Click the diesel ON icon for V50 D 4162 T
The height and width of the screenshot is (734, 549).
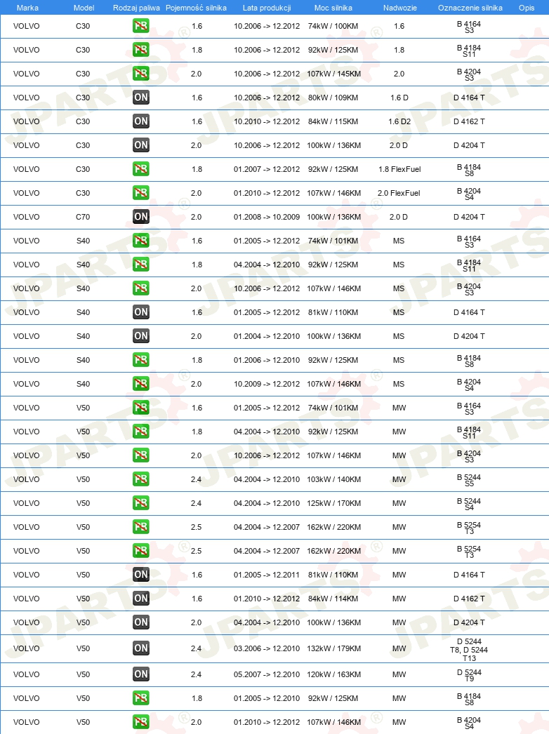pos(141,599)
